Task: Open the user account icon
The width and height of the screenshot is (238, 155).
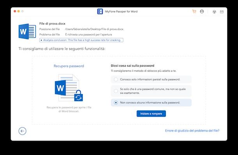Action: tap(202, 11)
